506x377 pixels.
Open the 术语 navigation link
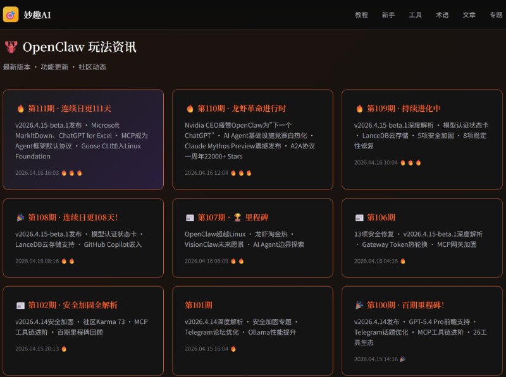point(442,15)
